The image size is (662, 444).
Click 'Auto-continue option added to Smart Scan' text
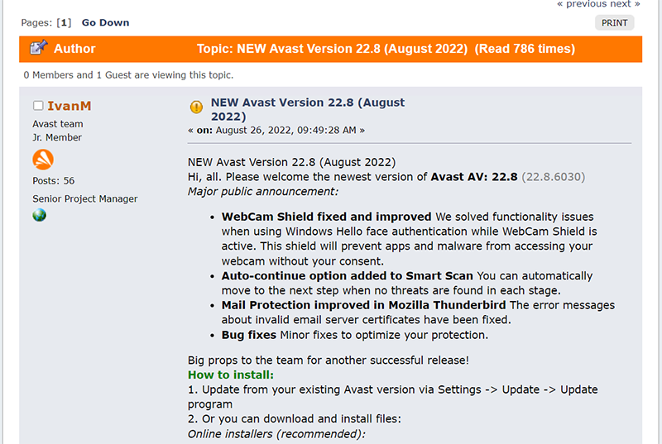[x=347, y=276]
